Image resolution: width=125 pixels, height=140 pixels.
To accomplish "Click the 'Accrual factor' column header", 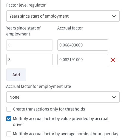I will point(70,28).
